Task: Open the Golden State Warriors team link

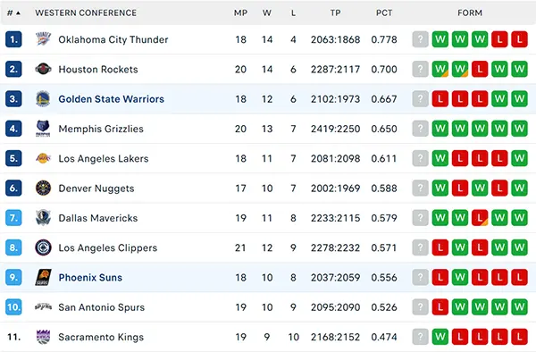Action: tap(111, 99)
